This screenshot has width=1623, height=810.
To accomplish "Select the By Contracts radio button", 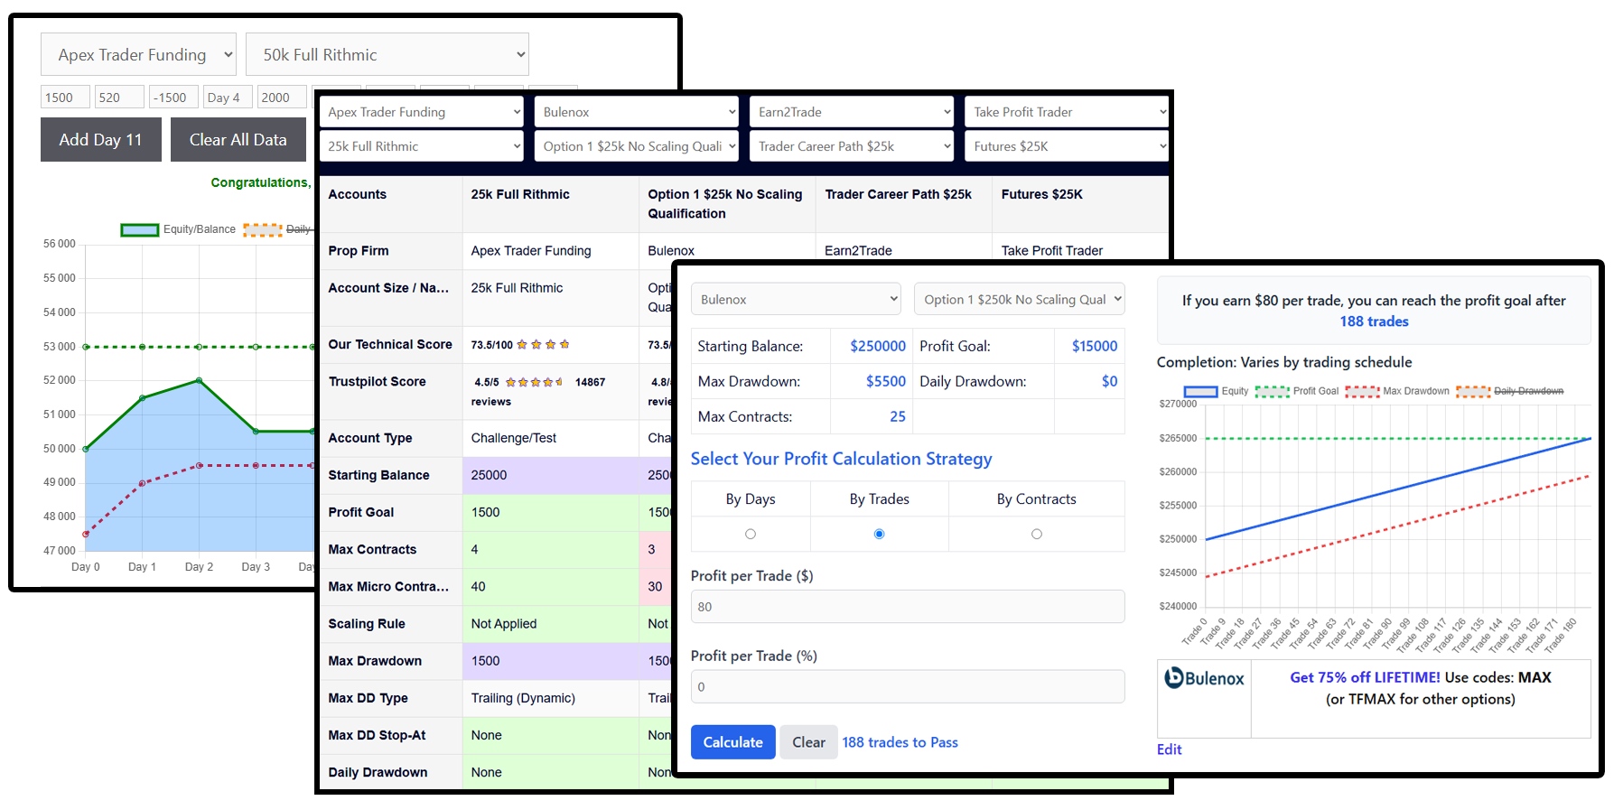I will pos(1037,534).
